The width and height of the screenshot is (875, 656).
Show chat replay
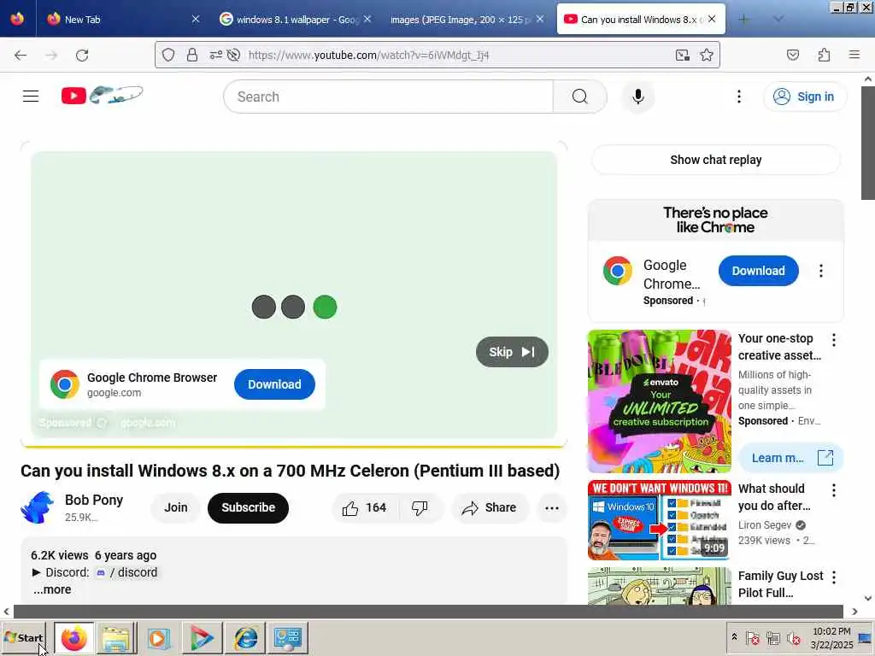click(716, 160)
